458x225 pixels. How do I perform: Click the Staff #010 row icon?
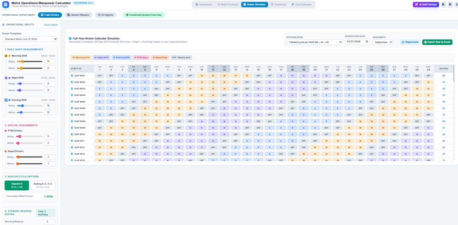[x=72, y=135]
